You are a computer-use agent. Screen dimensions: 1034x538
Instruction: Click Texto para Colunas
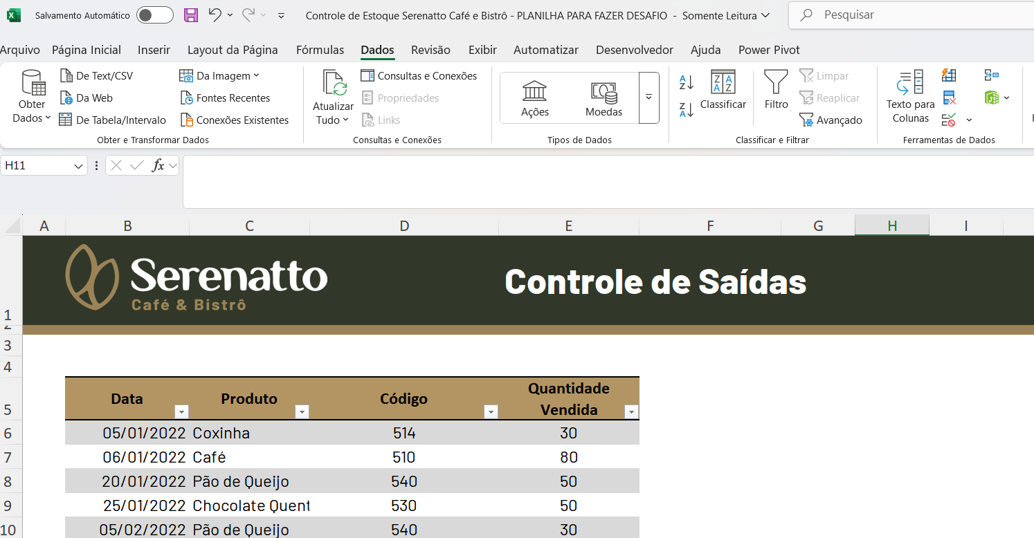(x=910, y=97)
